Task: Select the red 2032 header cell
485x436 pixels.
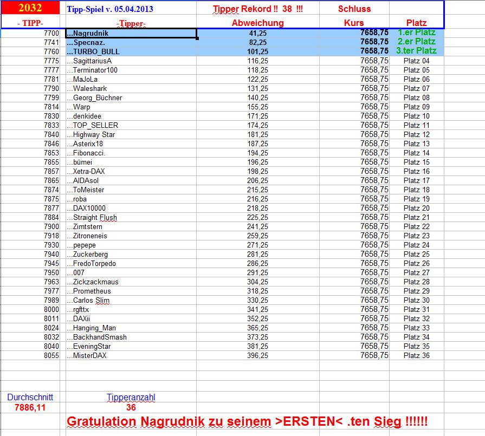Action: pos(30,8)
